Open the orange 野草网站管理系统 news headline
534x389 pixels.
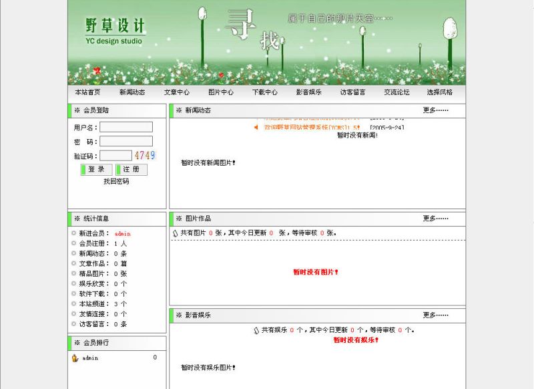coord(312,128)
